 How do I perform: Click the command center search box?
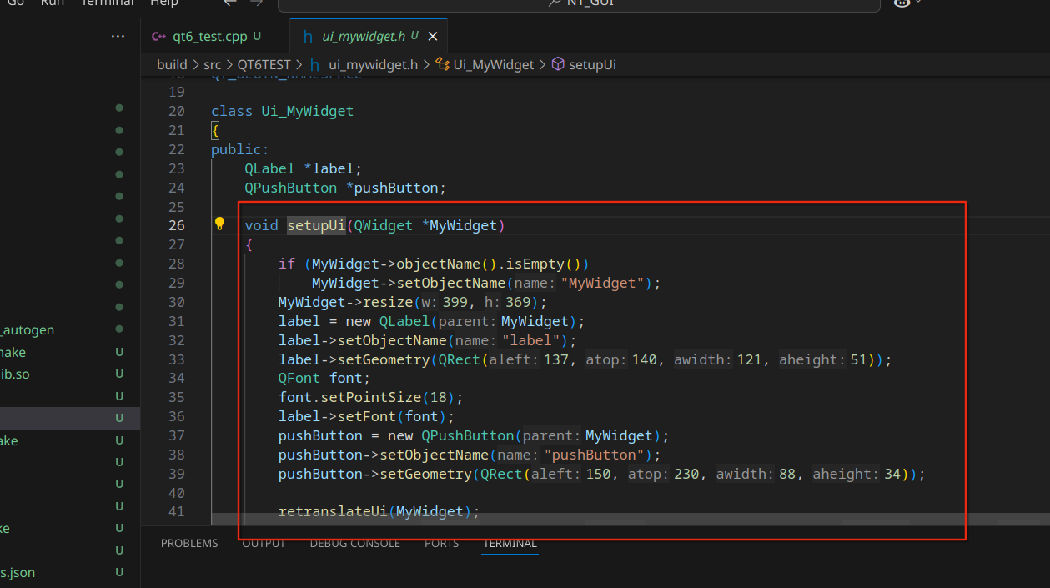[x=579, y=4]
